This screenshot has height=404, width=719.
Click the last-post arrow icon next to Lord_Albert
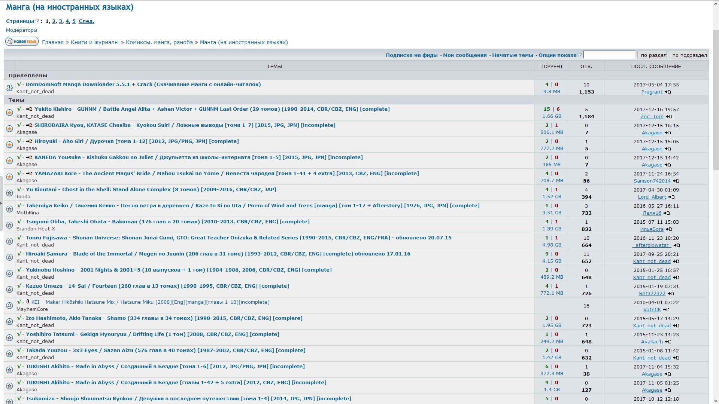(671, 197)
